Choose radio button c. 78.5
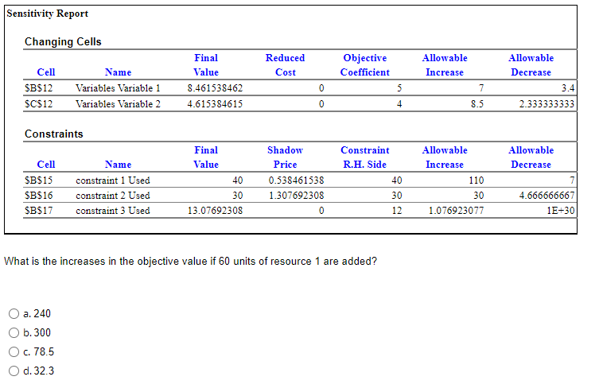Screen dimensions: 599x392 click(14, 352)
